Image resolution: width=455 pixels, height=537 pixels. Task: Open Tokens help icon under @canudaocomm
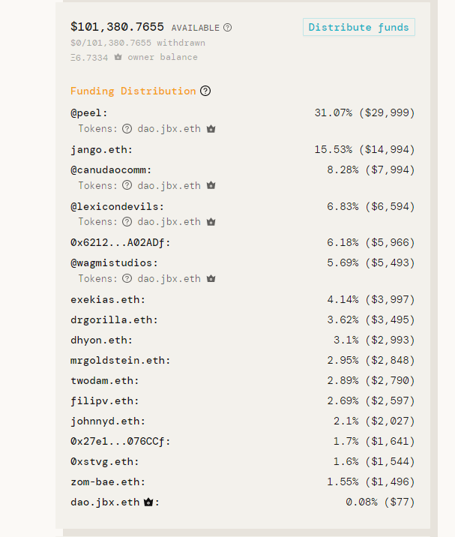click(x=127, y=185)
